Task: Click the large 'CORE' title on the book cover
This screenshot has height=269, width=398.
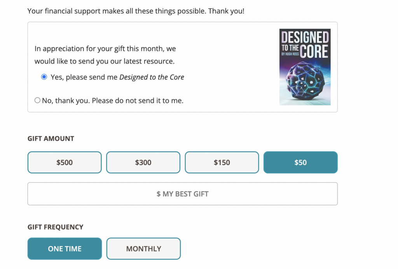Action: 314,52
